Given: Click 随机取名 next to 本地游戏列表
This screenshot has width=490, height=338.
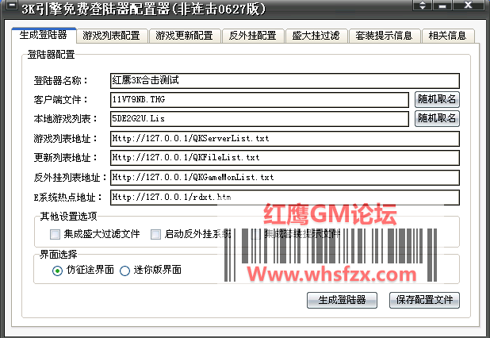Looking at the screenshot, I should coord(438,118).
